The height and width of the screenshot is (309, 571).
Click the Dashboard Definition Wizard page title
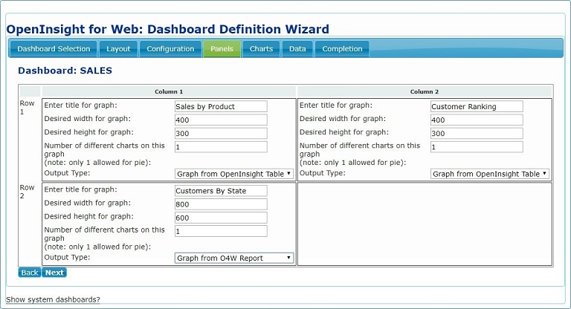168,29
